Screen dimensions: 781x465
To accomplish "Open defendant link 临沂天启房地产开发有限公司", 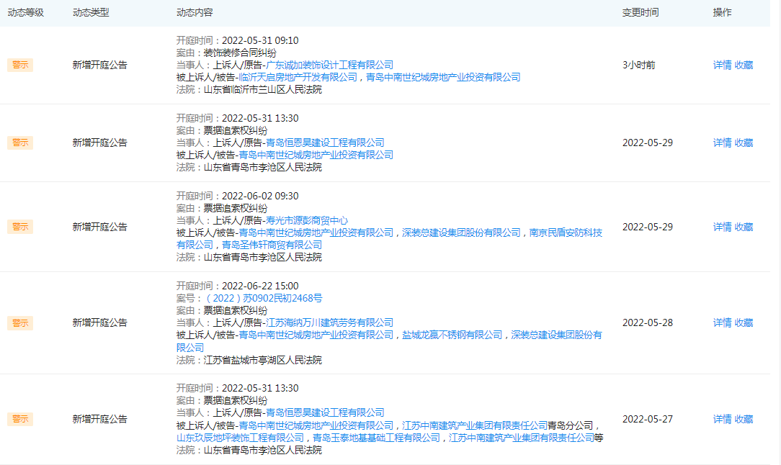I will pyautogui.click(x=298, y=77).
